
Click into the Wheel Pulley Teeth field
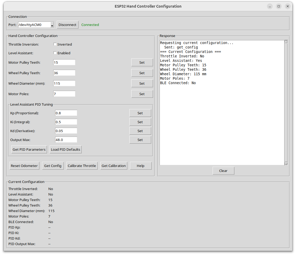point(64,73)
